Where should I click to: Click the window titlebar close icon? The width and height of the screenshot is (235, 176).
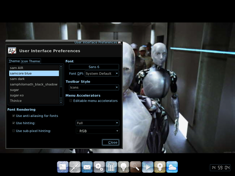[119, 42]
